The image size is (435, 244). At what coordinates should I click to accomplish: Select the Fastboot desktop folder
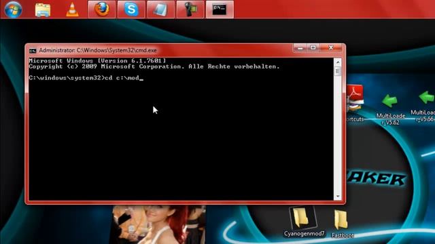tap(343, 224)
